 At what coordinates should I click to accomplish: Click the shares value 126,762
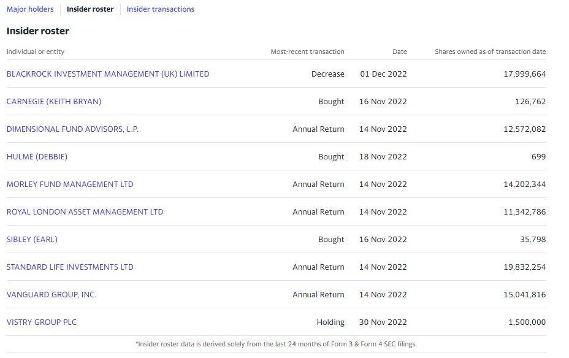point(530,102)
